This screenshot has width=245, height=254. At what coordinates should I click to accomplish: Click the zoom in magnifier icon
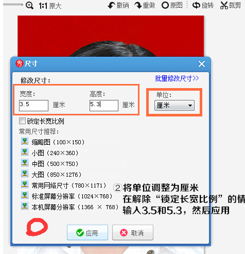click(x=29, y=6)
